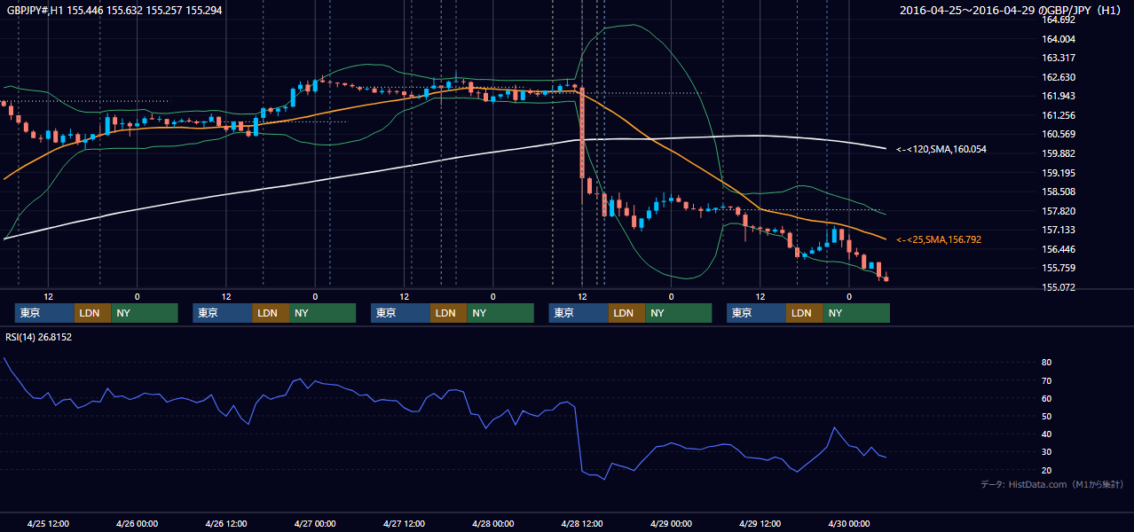The height and width of the screenshot is (532, 1134).
Task: Click the GBPJPY#,H1 price header text
Action: pos(115,10)
